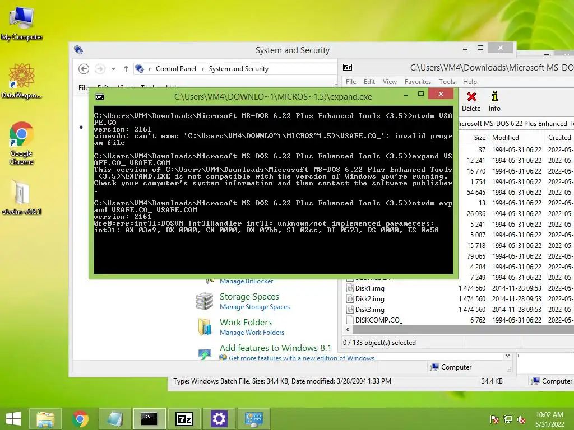Go up one level in Control Panel

click(126, 69)
